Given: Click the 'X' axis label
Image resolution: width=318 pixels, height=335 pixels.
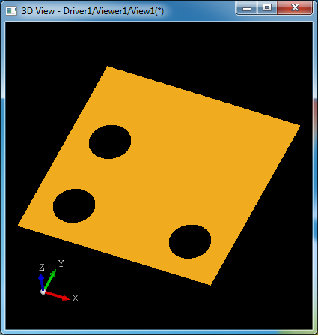Looking at the screenshot, I should pyautogui.click(x=76, y=298).
